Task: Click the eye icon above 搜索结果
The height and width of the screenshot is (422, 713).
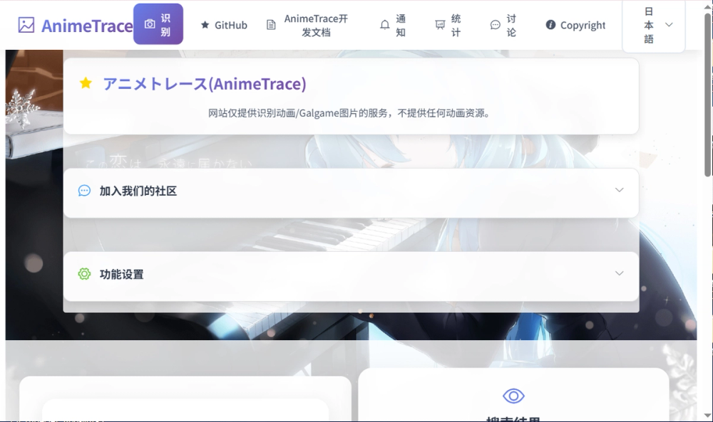Action: [x=513, y=396]
